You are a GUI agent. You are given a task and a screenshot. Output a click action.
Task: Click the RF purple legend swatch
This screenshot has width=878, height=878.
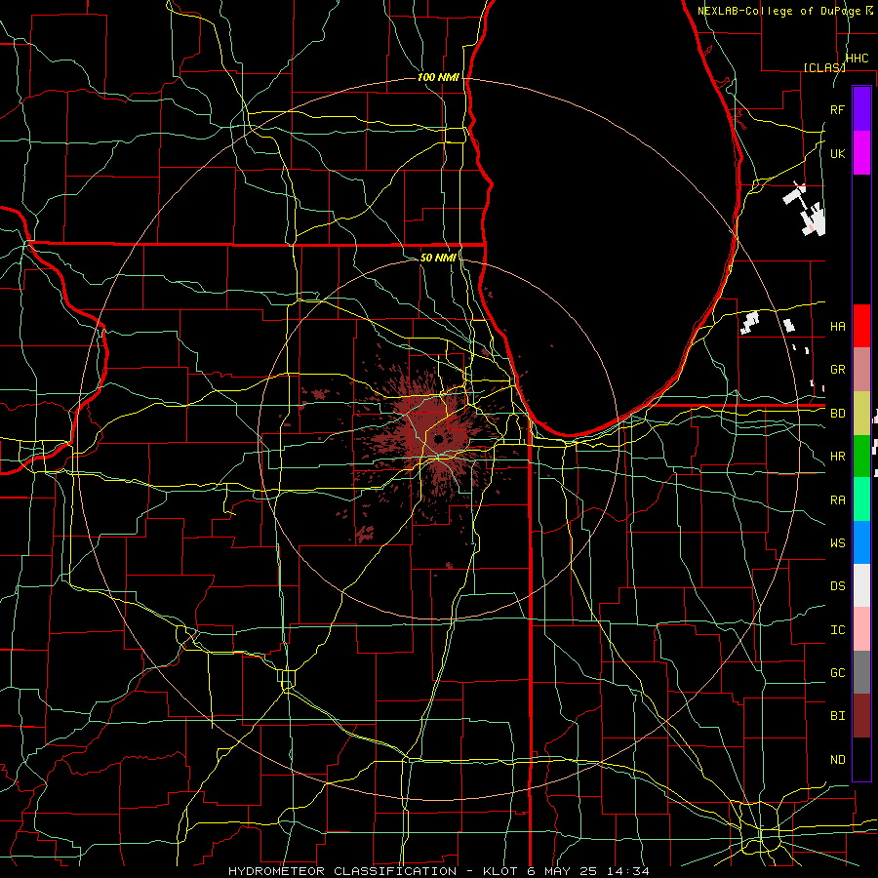861,109
